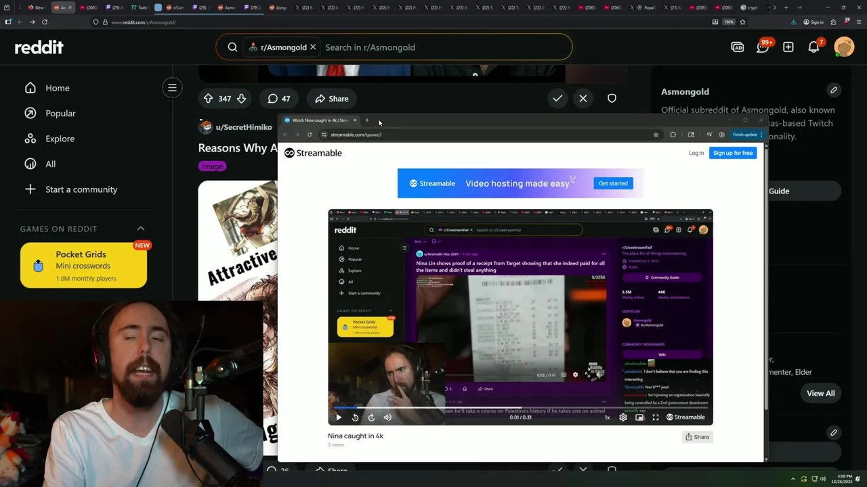Skip forward in the Streamable video
867x487 pixels.
pyautogui.click(x=371, y=417)
